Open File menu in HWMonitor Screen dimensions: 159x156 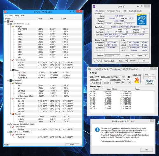pyautogui.click(x=6, y=16)
